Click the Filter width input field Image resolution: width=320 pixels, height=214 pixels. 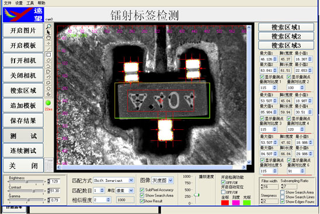pos(271,187)
